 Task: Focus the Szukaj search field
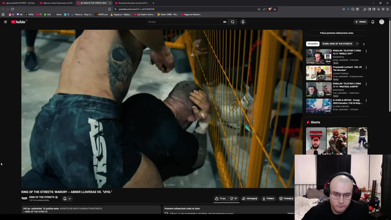(185, 22)
